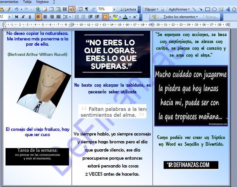Open the undo history dropdown arrow
Screen dimensions: 237x187
point(21,9)
